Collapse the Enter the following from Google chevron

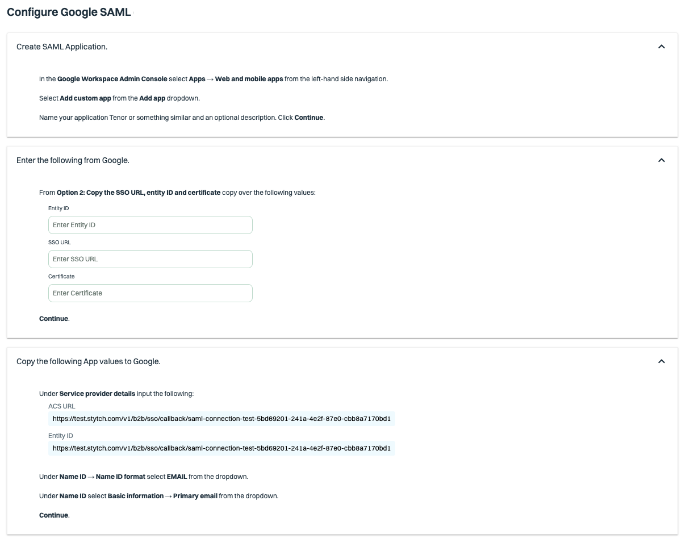point(661,160)
